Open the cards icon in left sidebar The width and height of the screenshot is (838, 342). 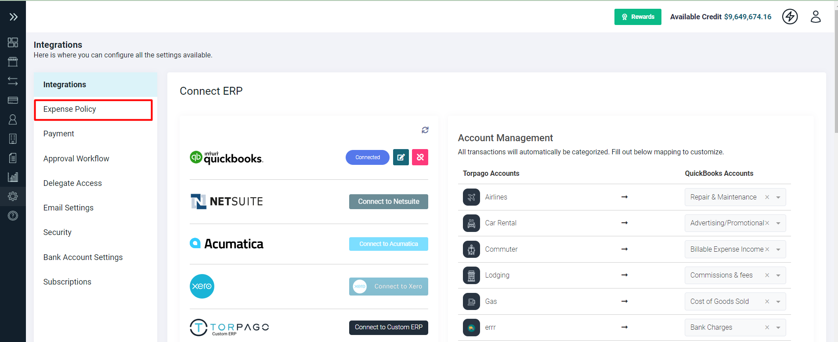(13, 100)
